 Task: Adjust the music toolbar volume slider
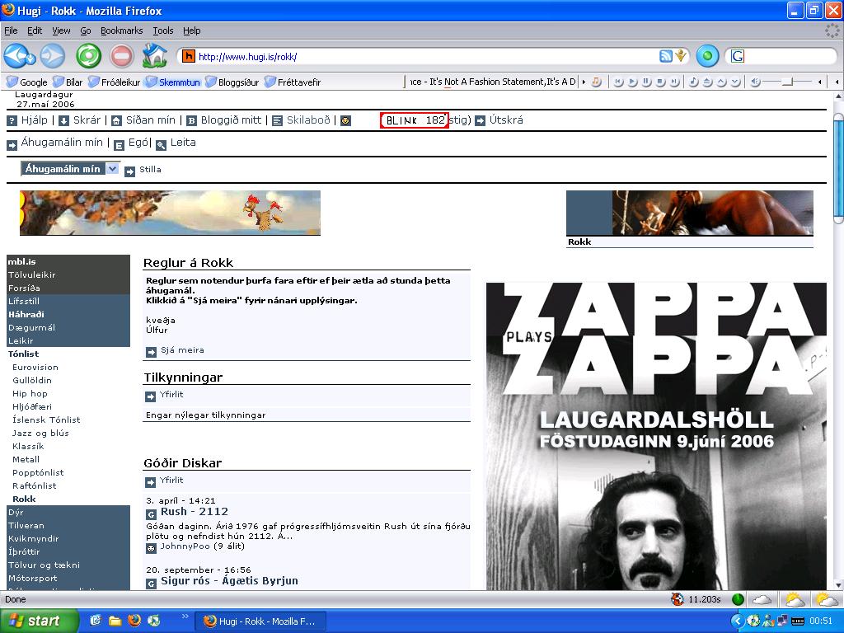pyautogui.click(x=787, y=82)
